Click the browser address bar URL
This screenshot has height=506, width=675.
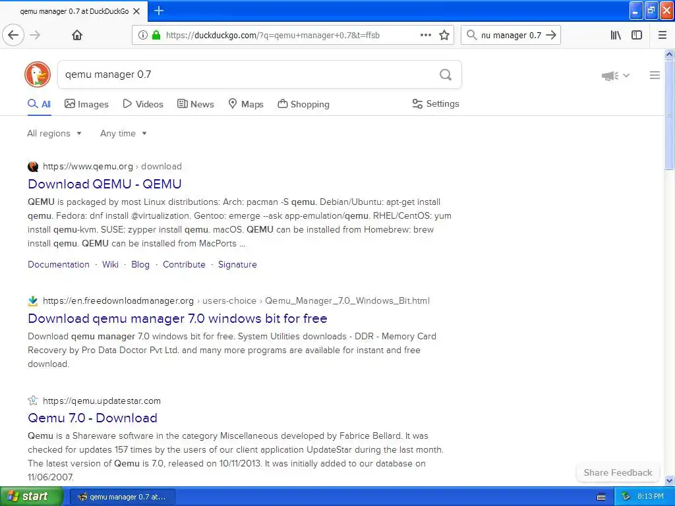[x=272, y=36]
